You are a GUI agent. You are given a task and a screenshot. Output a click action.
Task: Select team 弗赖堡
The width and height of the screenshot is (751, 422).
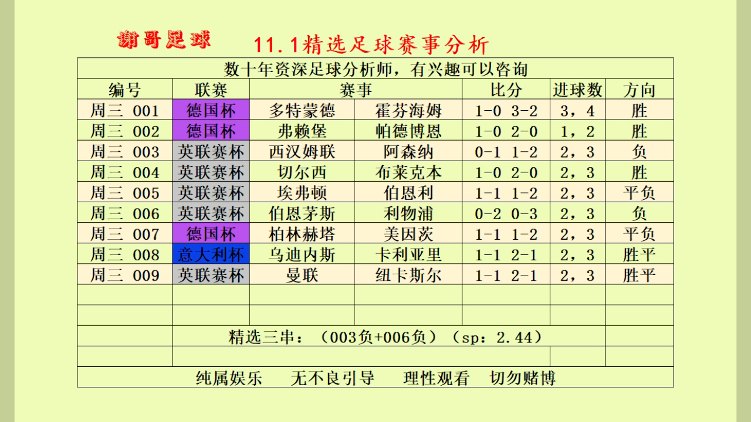(x=302, y=131)
